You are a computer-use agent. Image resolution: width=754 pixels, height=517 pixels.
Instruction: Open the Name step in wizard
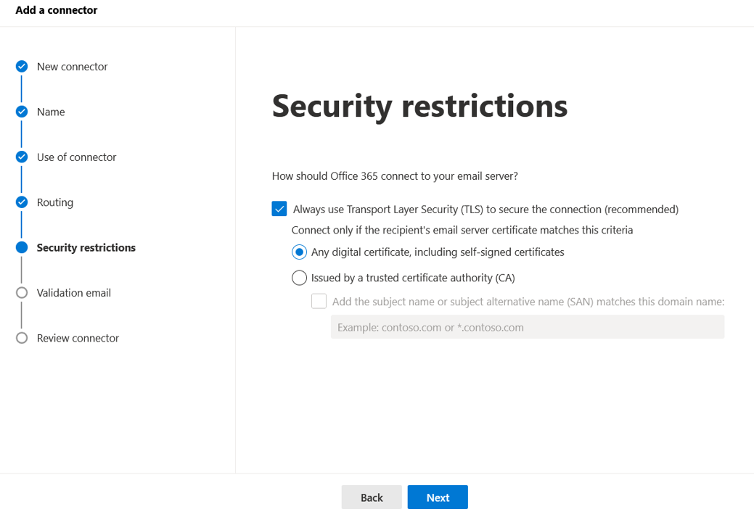click(x=51, y=112)
